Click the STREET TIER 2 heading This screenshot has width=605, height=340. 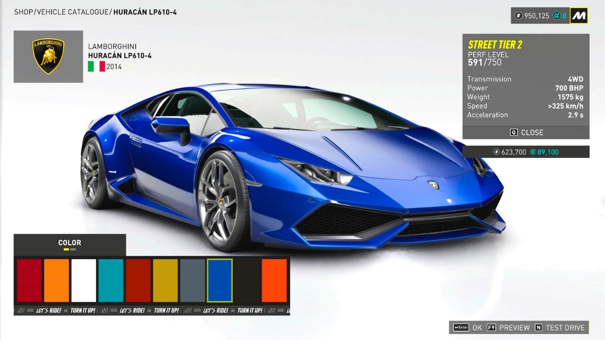point(495,45)
